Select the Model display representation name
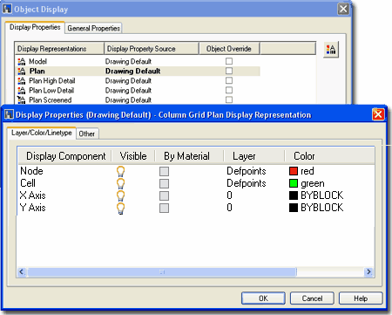This screenshot has width=392, height=315. [x=37, y=61]
